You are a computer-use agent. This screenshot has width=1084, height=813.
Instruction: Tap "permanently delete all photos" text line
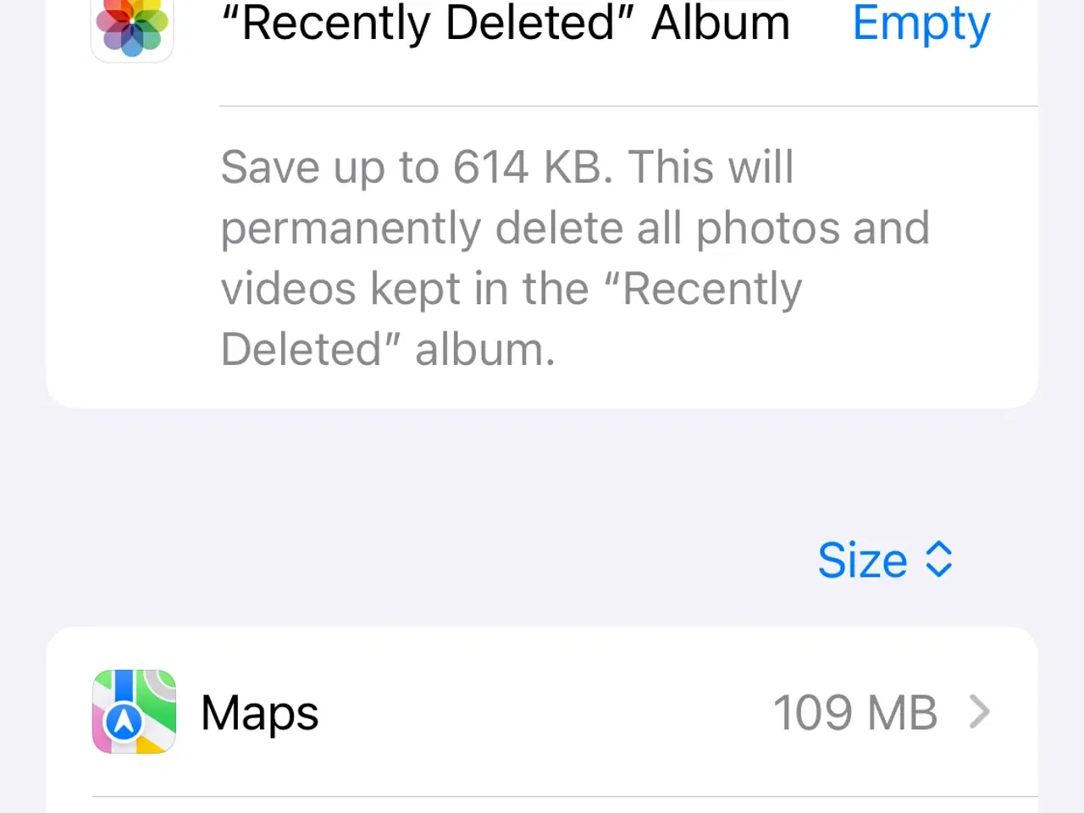click(575, 228)
